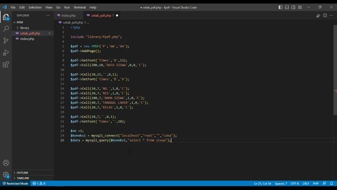
Task: Open the Extensions view
Action: click(x=6, y=64)
